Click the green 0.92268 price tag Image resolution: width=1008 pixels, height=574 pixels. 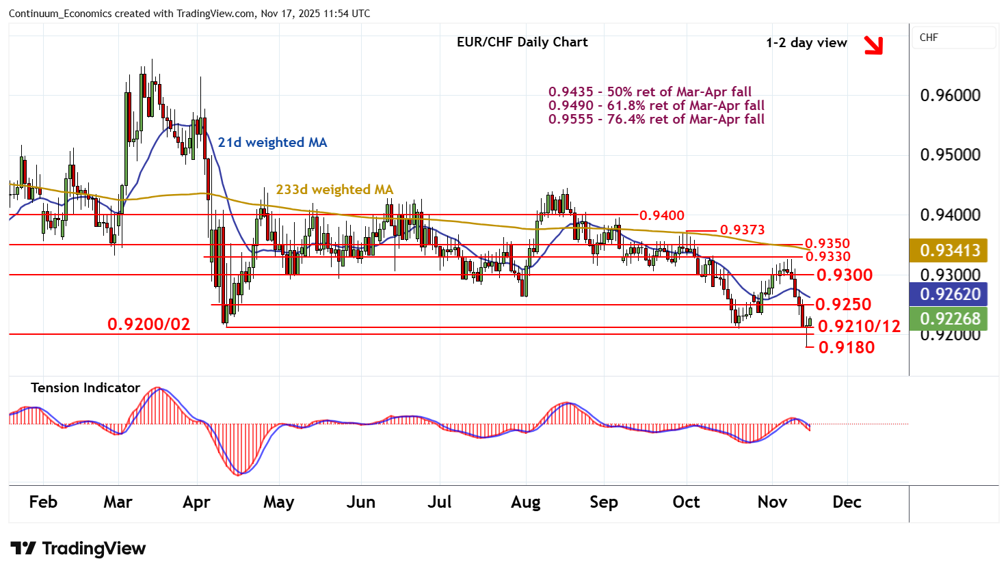click(949, 319)
